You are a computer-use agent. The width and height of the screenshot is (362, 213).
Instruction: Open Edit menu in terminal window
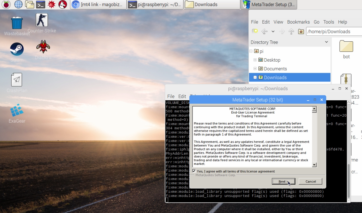click(182, 96)
